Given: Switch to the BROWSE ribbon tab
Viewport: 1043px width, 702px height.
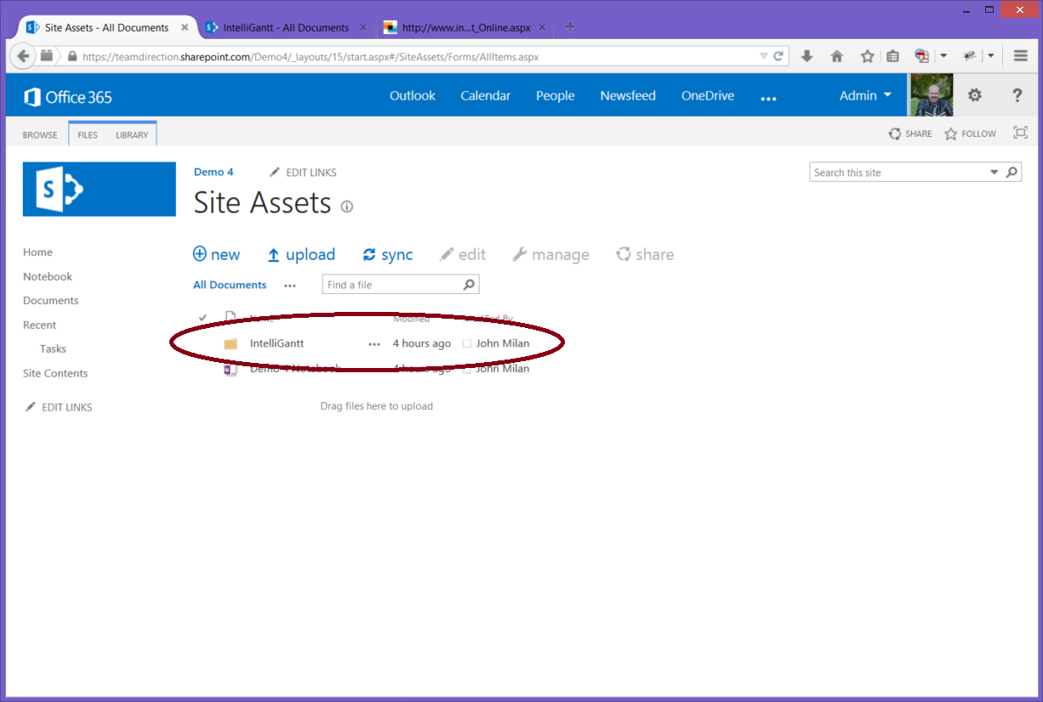Looking at the screenshot, I should pyautogui.click(x=40, y=135).
